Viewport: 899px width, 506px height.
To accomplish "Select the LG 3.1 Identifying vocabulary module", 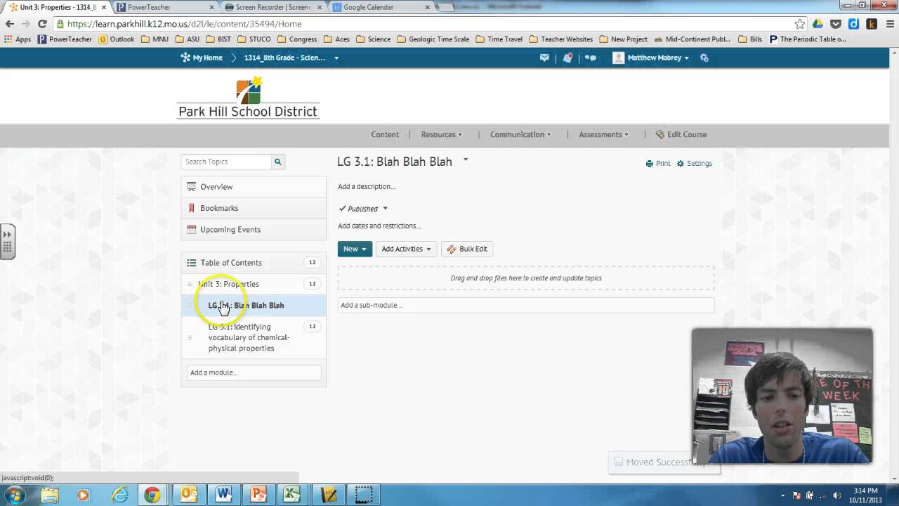I will (249, 337).
